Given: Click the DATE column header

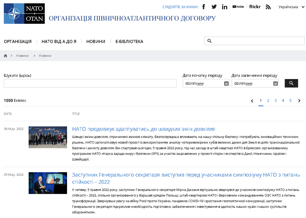Looking at the screenshot, I should (8, 114).
